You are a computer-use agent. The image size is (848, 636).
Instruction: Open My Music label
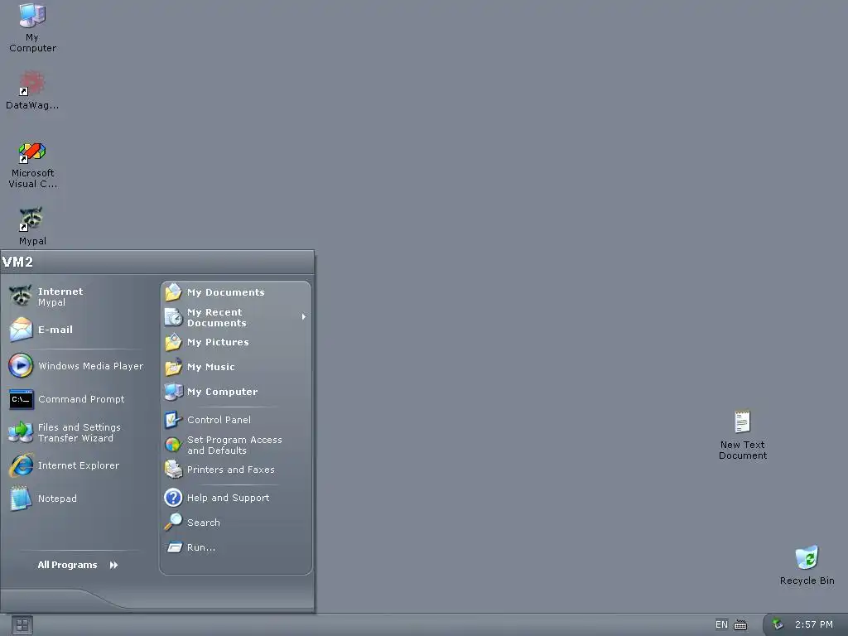tap(211, 367)
